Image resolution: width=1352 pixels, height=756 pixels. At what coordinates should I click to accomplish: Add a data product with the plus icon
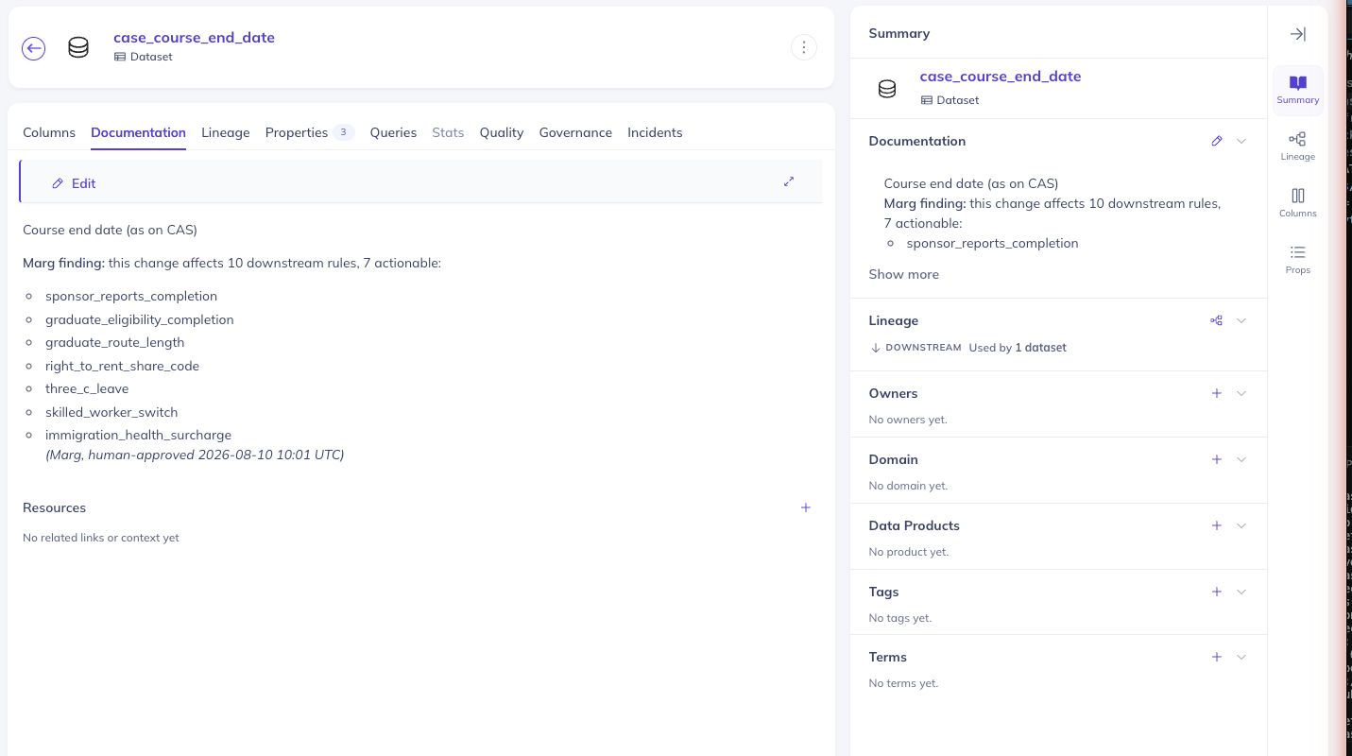tap(1217, 525)
